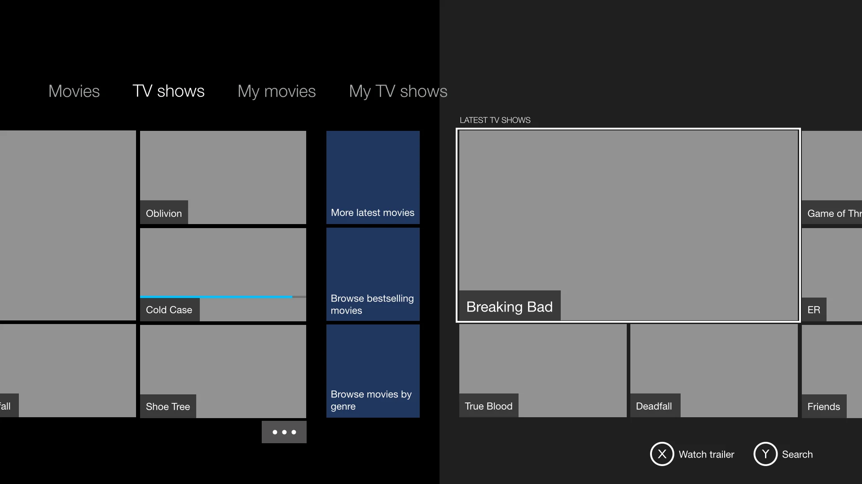Open the three-dots more options button
Viewport: 862px width, 484px height.
pos(284,432)
